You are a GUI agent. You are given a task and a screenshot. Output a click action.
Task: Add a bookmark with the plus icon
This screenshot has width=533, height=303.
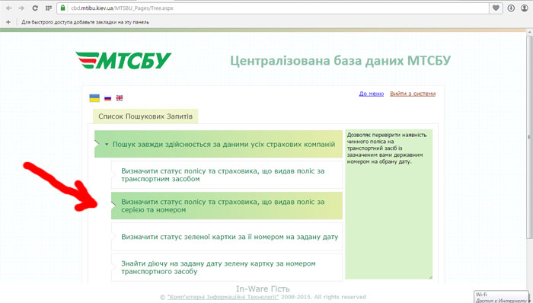click(8, 22)
